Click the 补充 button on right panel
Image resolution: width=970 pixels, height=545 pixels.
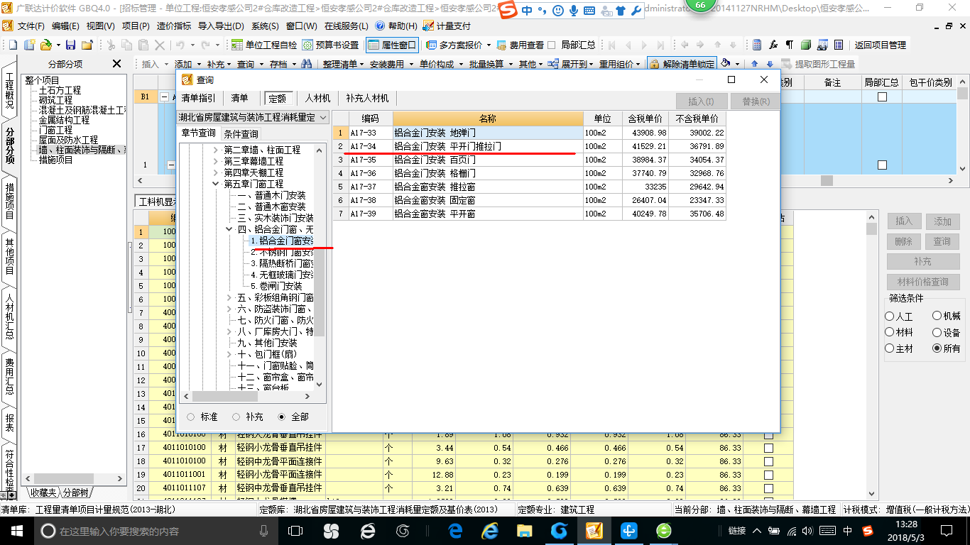922,262
